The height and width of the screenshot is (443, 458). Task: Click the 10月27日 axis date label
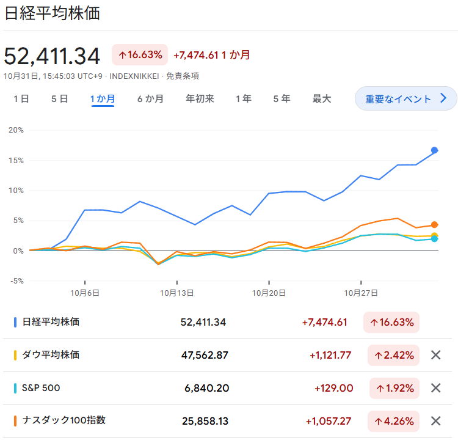pyautogui.click(x=361, y=293)
